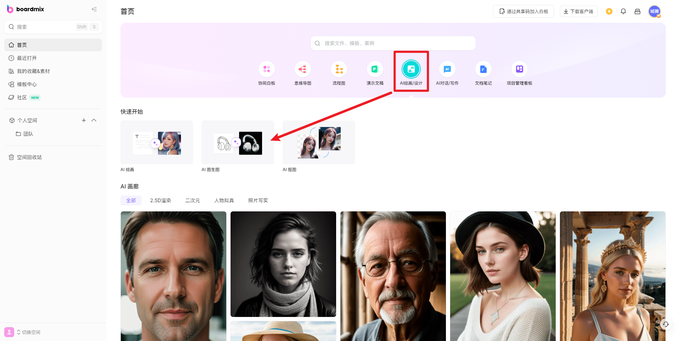Open 模板中心 template center
The height and width of the screenshot is (341, 680).
(x=53, y=84)
